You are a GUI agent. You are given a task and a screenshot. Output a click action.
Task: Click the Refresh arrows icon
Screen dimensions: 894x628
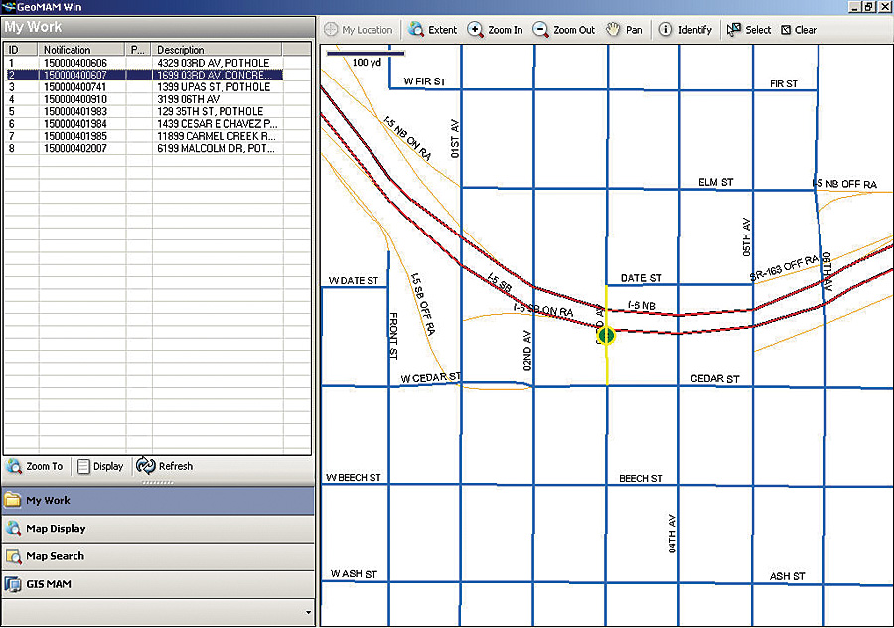(145, 465)
